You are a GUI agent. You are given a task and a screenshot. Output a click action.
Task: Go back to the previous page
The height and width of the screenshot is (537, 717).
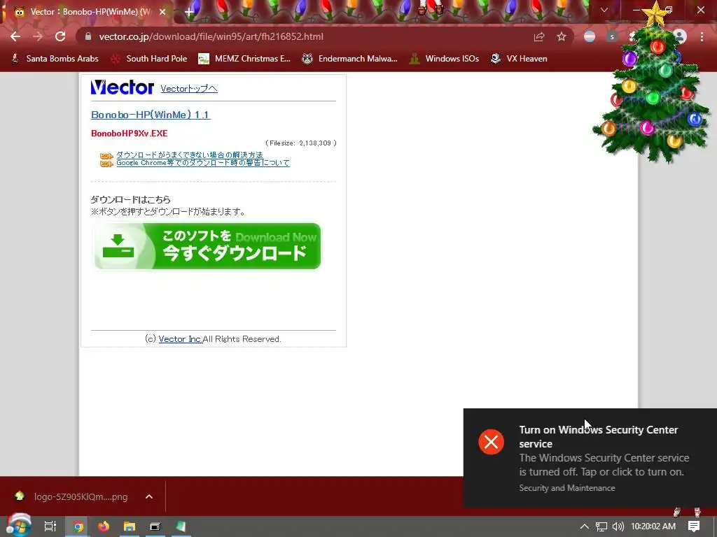[x=15, y=36]
